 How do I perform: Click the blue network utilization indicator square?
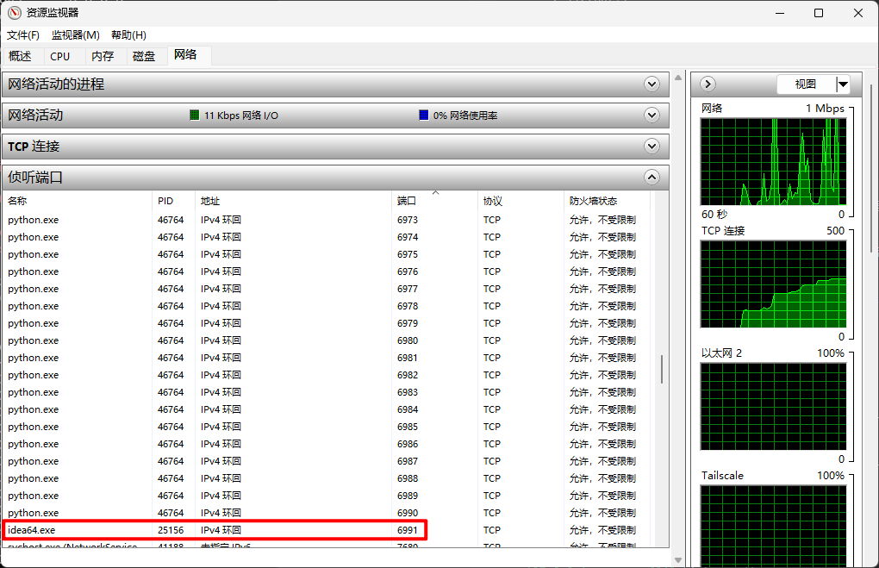pyautogui.click(x=424, y=115)
